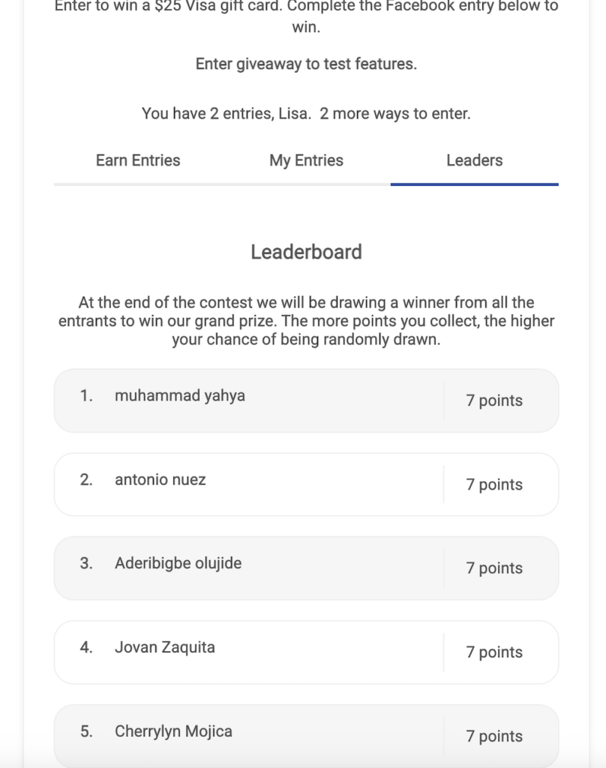Select the 7 points label for Aderibigbe olujide
606x768 pixels.
pos(494,568)
